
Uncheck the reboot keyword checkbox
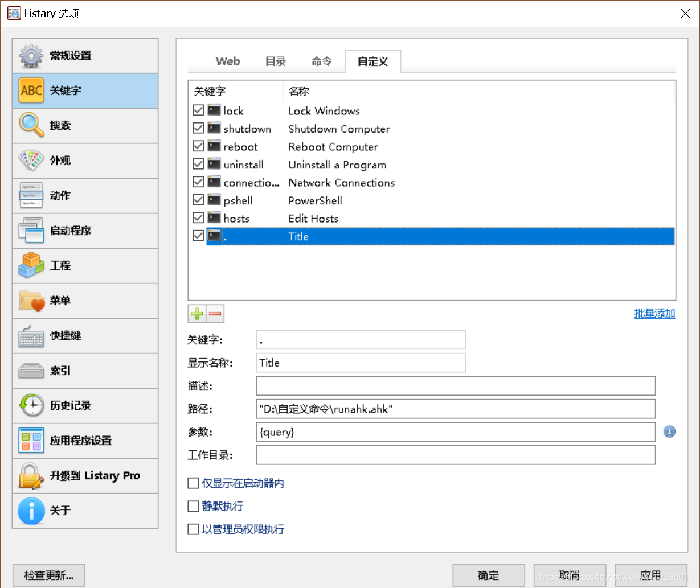click(x=198, y=146)
